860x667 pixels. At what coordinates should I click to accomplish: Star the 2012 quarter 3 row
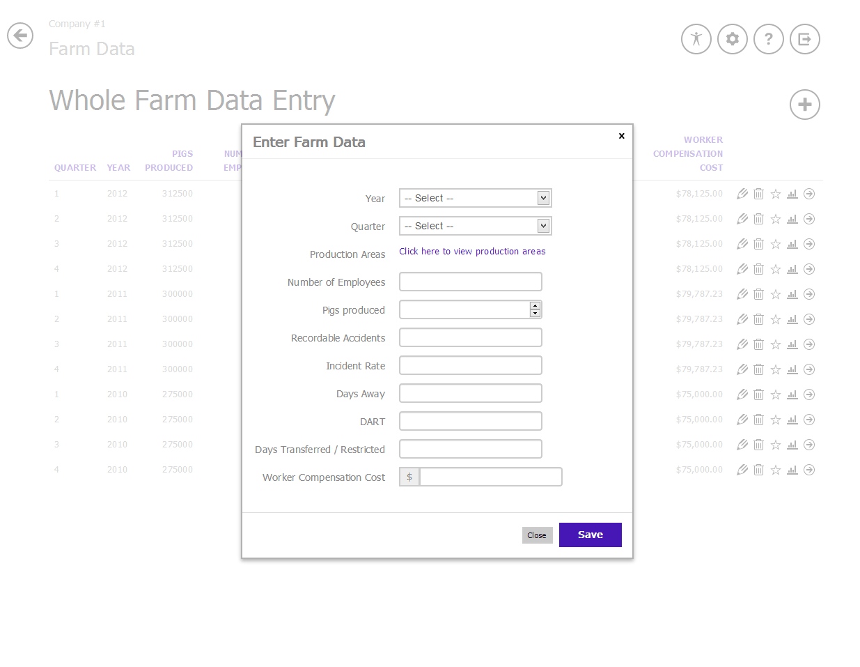point(776,244)
